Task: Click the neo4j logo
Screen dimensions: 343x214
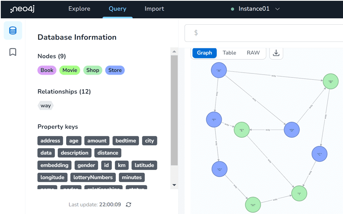Action: point(22,9)
